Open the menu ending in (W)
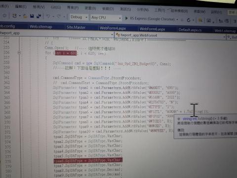The width and height of the screenshot is (237, 178). click(x=199, y=11)
